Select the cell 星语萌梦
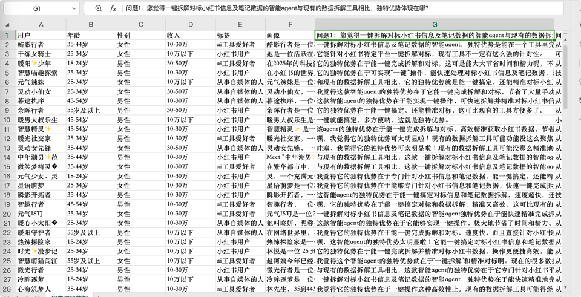Viewport: 581px width, 297px height. [x=41, y=186]
